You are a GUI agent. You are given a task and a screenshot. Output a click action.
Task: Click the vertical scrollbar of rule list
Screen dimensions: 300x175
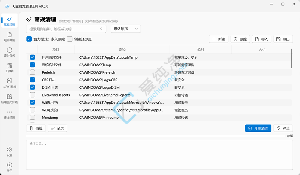tap(292, 58)
